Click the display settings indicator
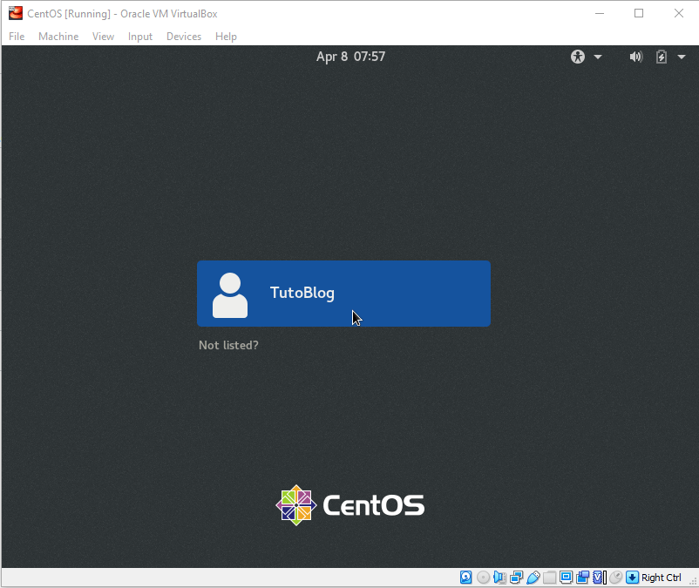The height and width of the screenshot is (588, 699). [567, 578]
